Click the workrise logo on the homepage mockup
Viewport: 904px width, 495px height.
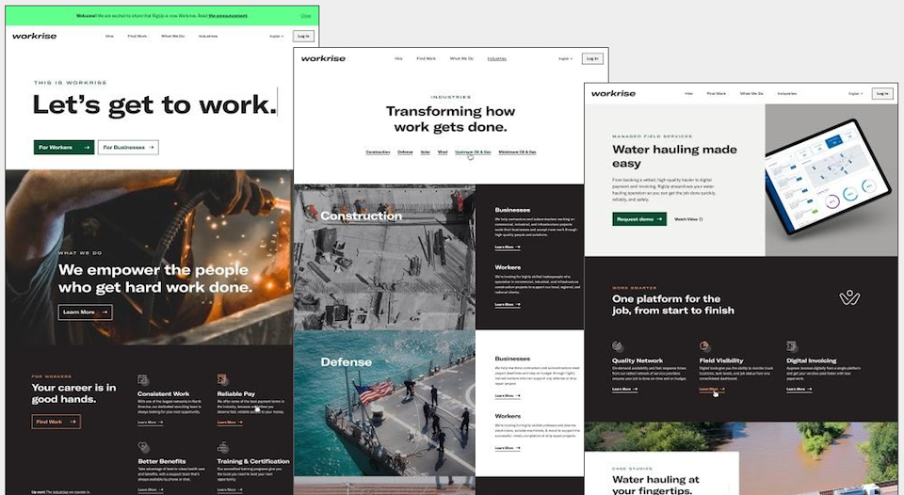[35, 36]
